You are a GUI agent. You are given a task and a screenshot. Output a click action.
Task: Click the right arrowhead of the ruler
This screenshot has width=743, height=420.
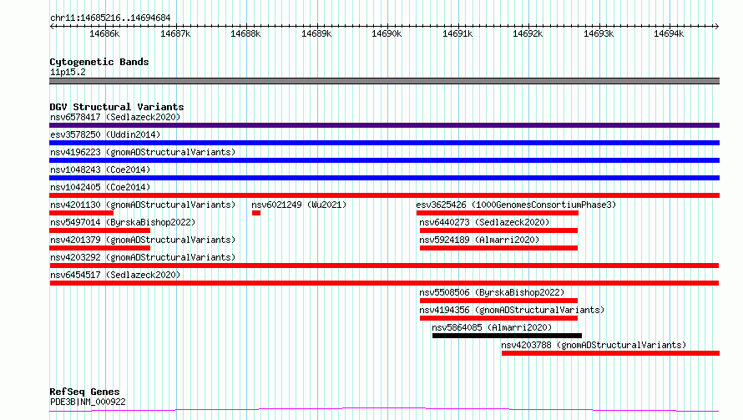pos(716,26)
